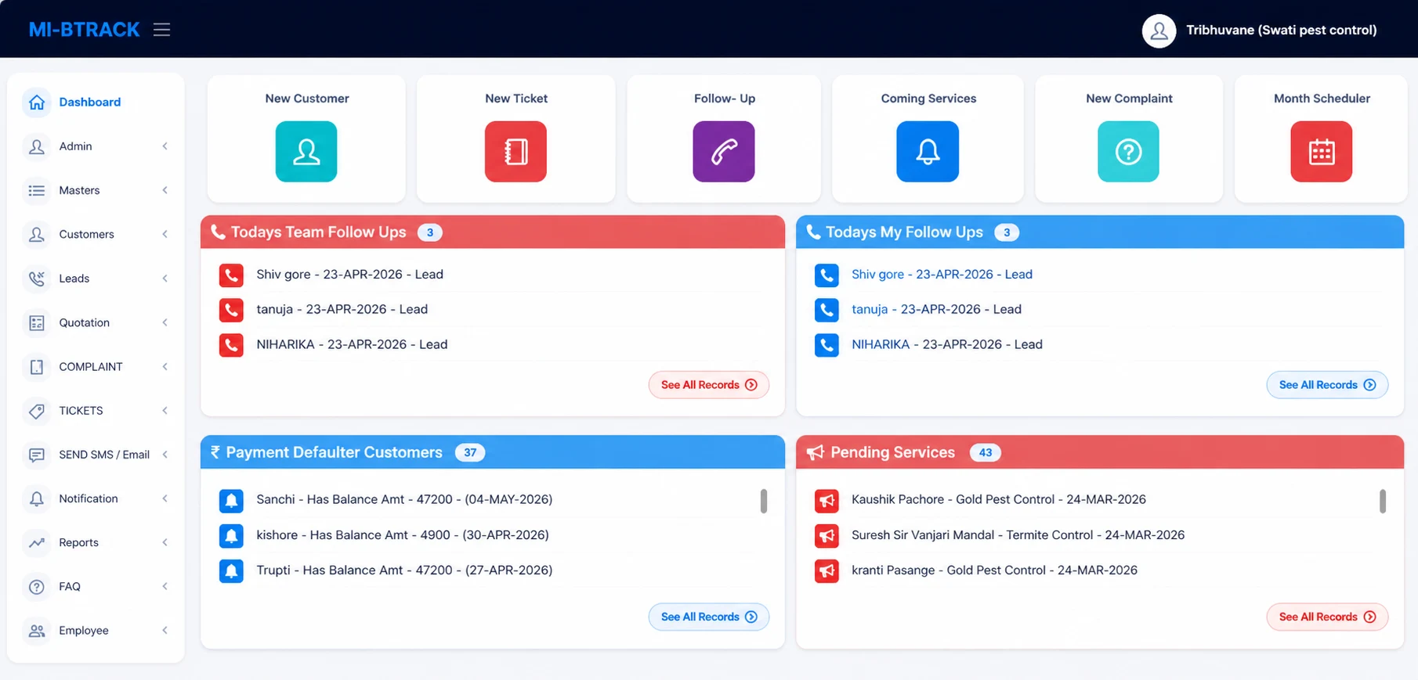Expand the Masters menu chevron
The width and height of the screenshot is (1418, 680).
(x=165, y=190)
